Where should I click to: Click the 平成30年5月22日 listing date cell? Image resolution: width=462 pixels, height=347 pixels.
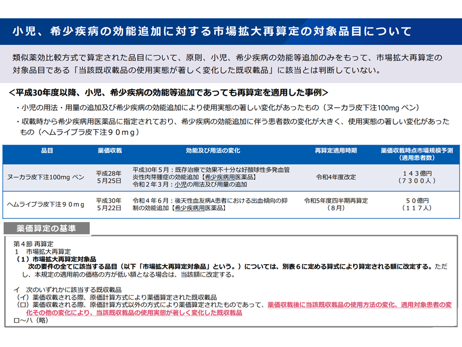(x=109, y=204)
